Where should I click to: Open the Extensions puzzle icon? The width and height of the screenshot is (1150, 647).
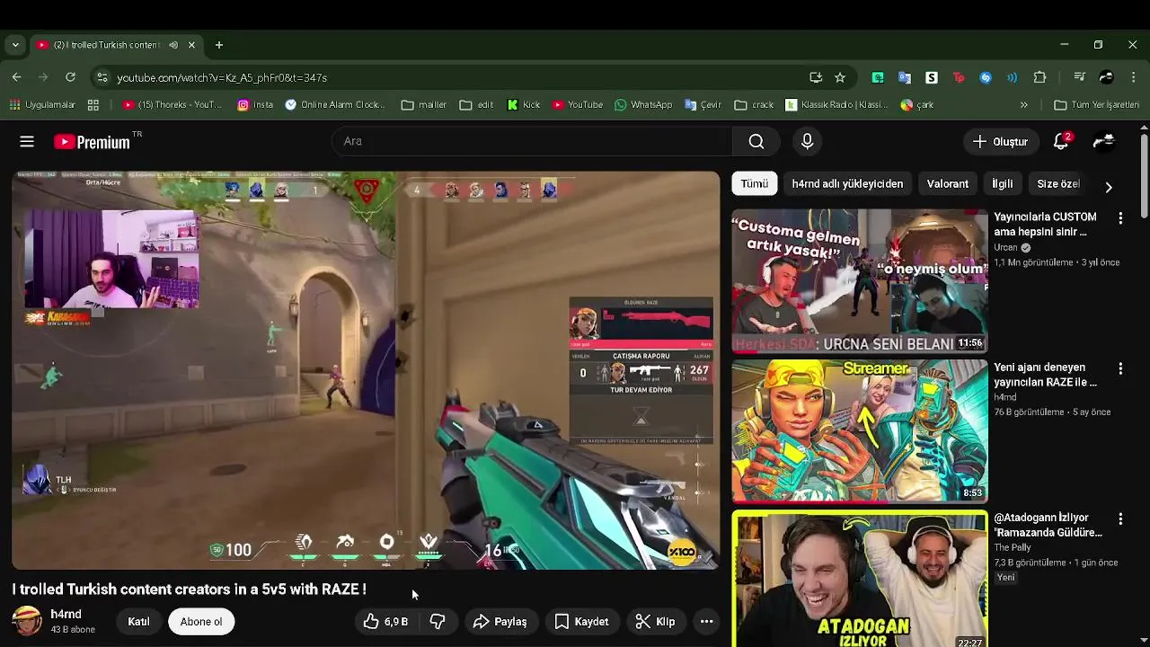(1040, 77)
